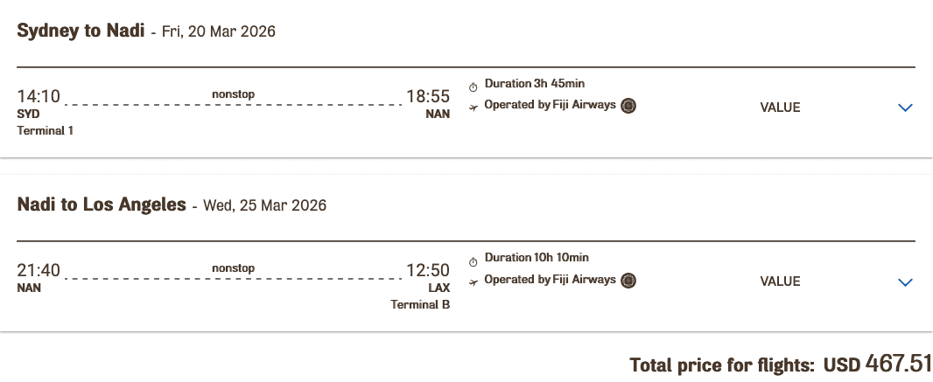Click the duration clock icon for Sydney flight

(474, 87)
